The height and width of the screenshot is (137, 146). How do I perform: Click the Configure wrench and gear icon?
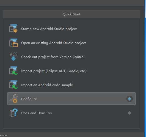[13, 99]
